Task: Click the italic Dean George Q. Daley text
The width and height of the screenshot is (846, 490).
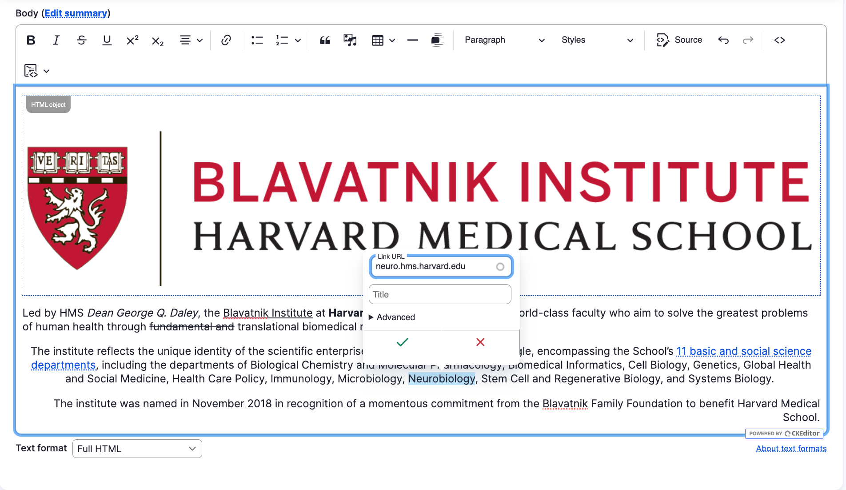Action: [143, 313]
